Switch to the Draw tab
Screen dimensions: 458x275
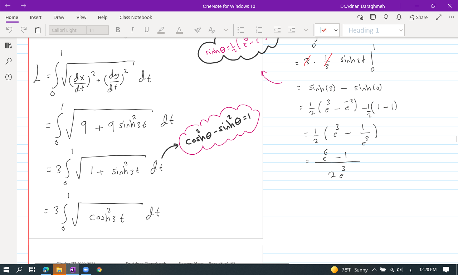(59, 17)
